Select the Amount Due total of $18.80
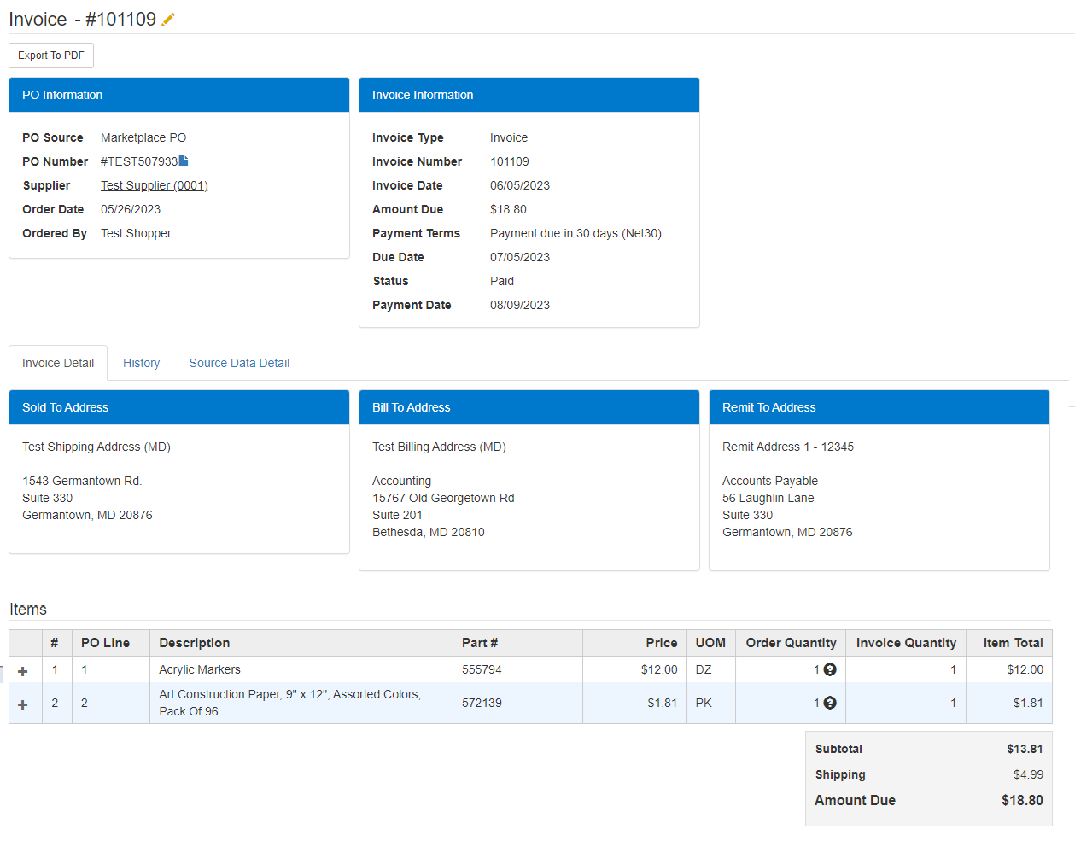 tap(1021, 800)
